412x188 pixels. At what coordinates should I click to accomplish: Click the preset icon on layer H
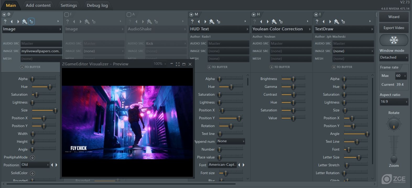[281, 21]
